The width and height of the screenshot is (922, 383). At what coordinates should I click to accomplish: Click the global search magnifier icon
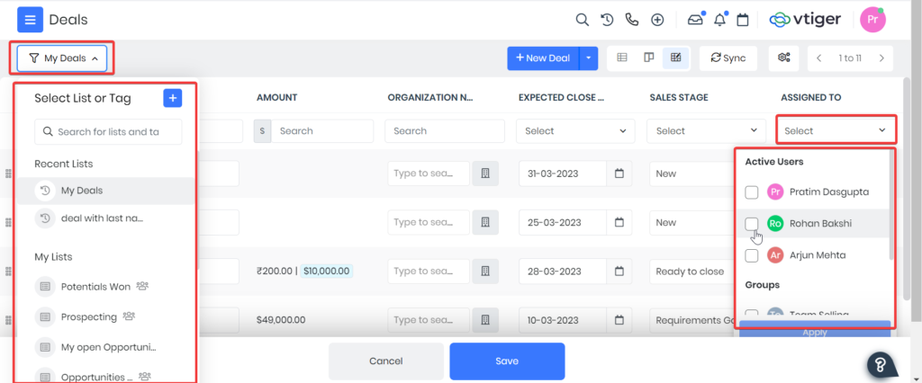coord(582,20)
